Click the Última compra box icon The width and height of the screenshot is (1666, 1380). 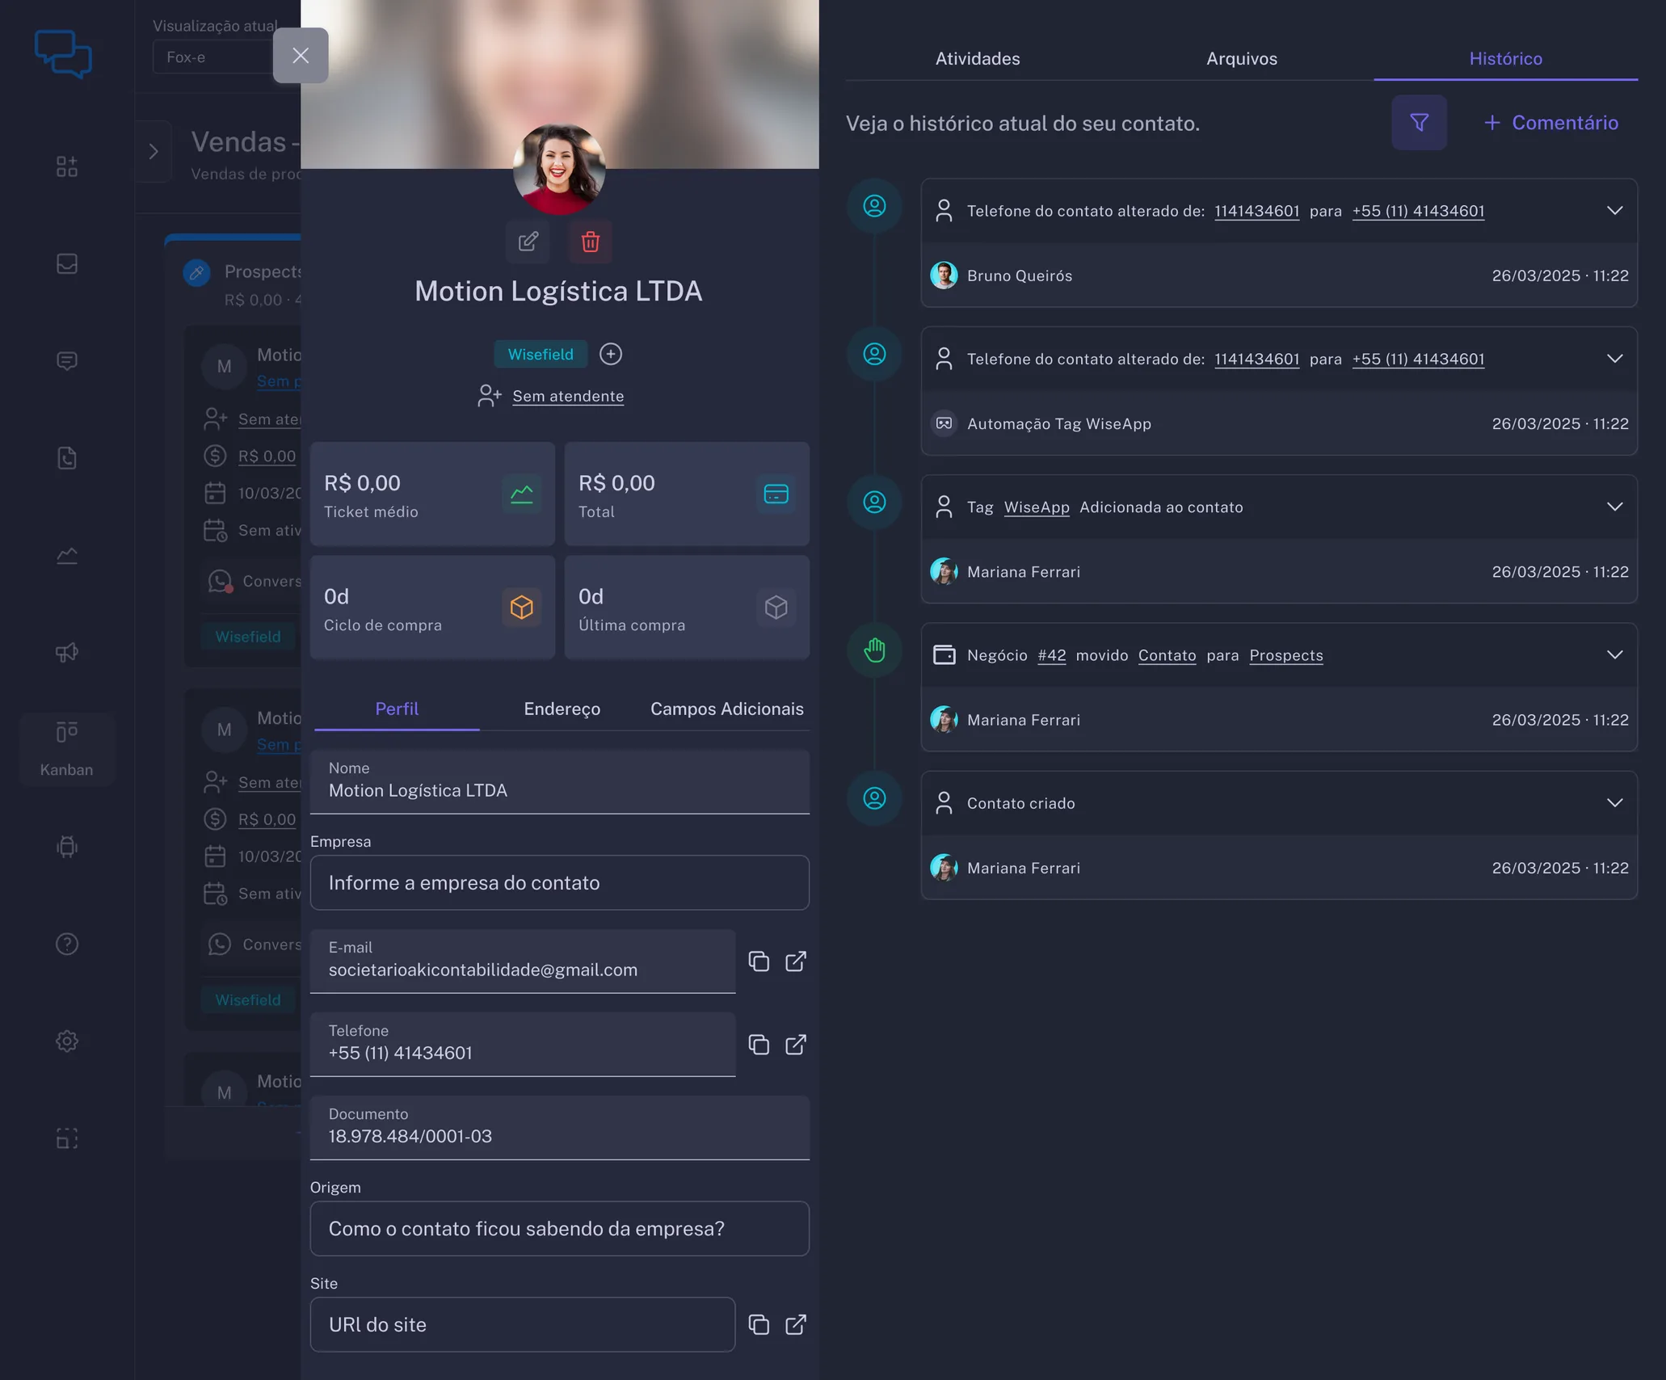[x=776, y=608]
